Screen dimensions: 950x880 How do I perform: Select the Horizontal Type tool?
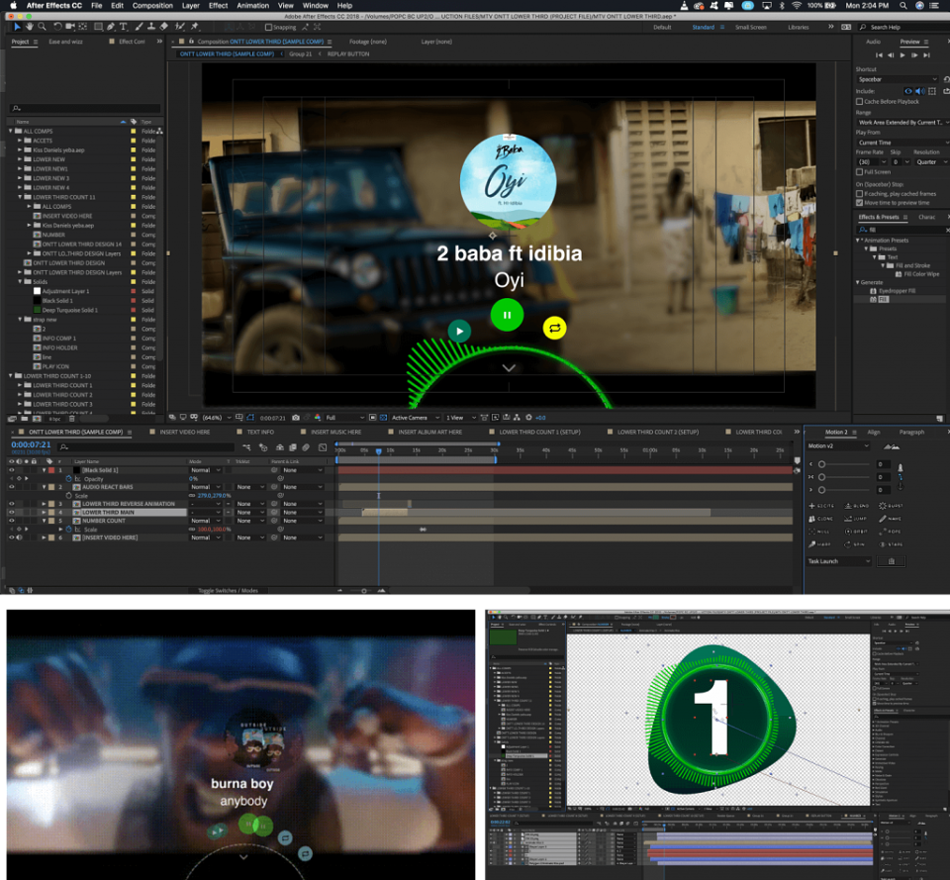coord(124,27)
